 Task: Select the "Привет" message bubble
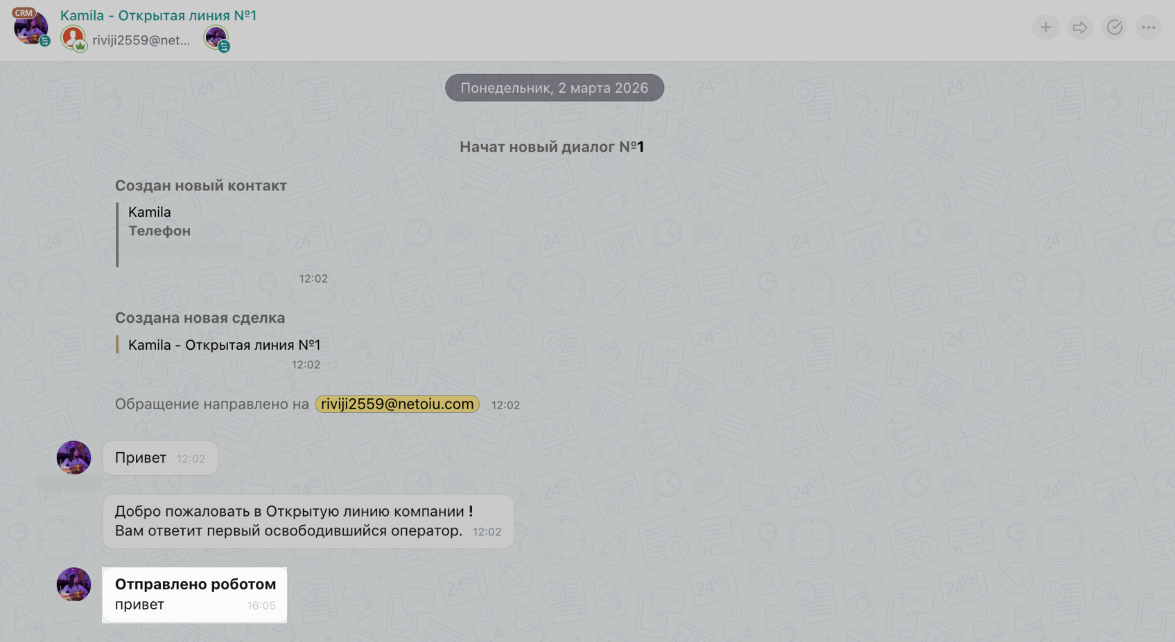[160, 458]
